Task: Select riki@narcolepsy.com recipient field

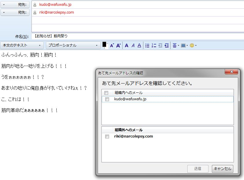Action: coord(138,12)
